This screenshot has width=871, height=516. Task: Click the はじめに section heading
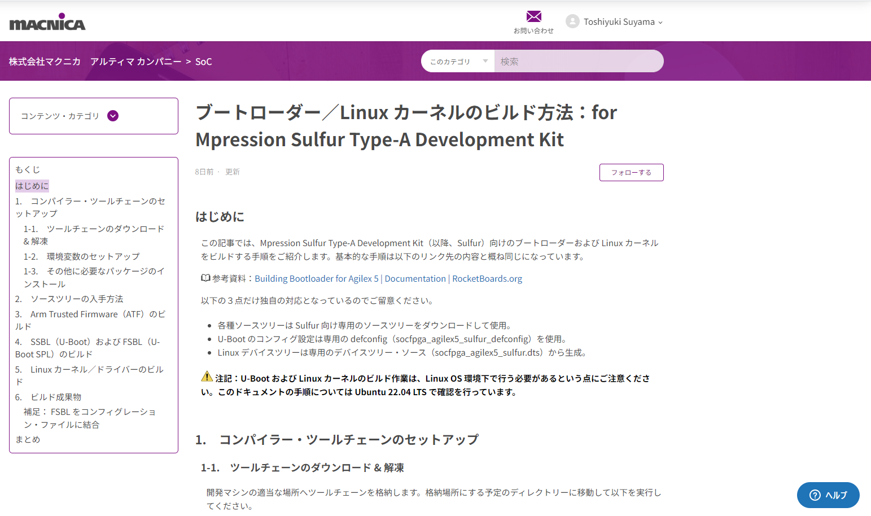click(x=220, y=216)
